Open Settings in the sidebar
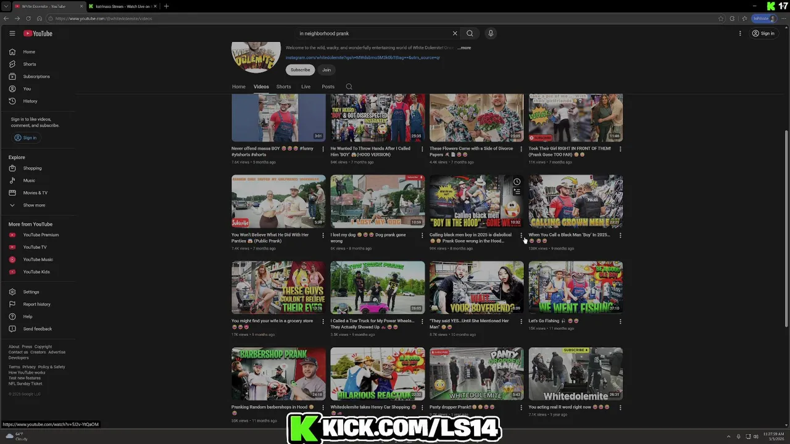The image size is (790, 444). point(38,292)
